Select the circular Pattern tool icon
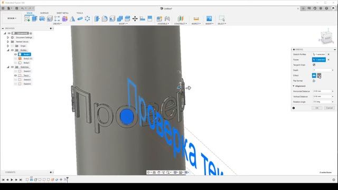338x190 pixels. point(87,19)
